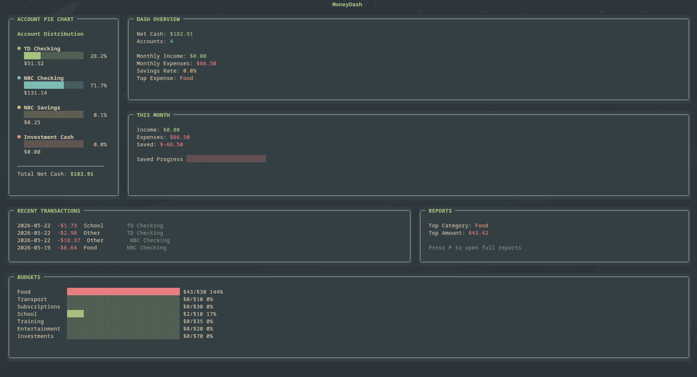Click the NBC Checking account label in pie chart
Image resolution: width=697 pixels, height=377 pixels.
coord(44,78)
